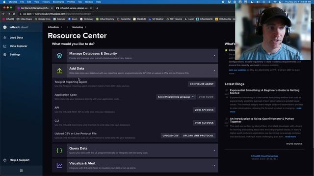314x176 pixels.
Task: Open the View menu
Action: pos(37,2)
